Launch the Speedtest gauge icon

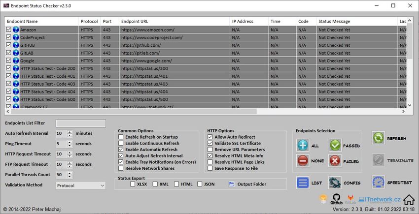(379, 182)
